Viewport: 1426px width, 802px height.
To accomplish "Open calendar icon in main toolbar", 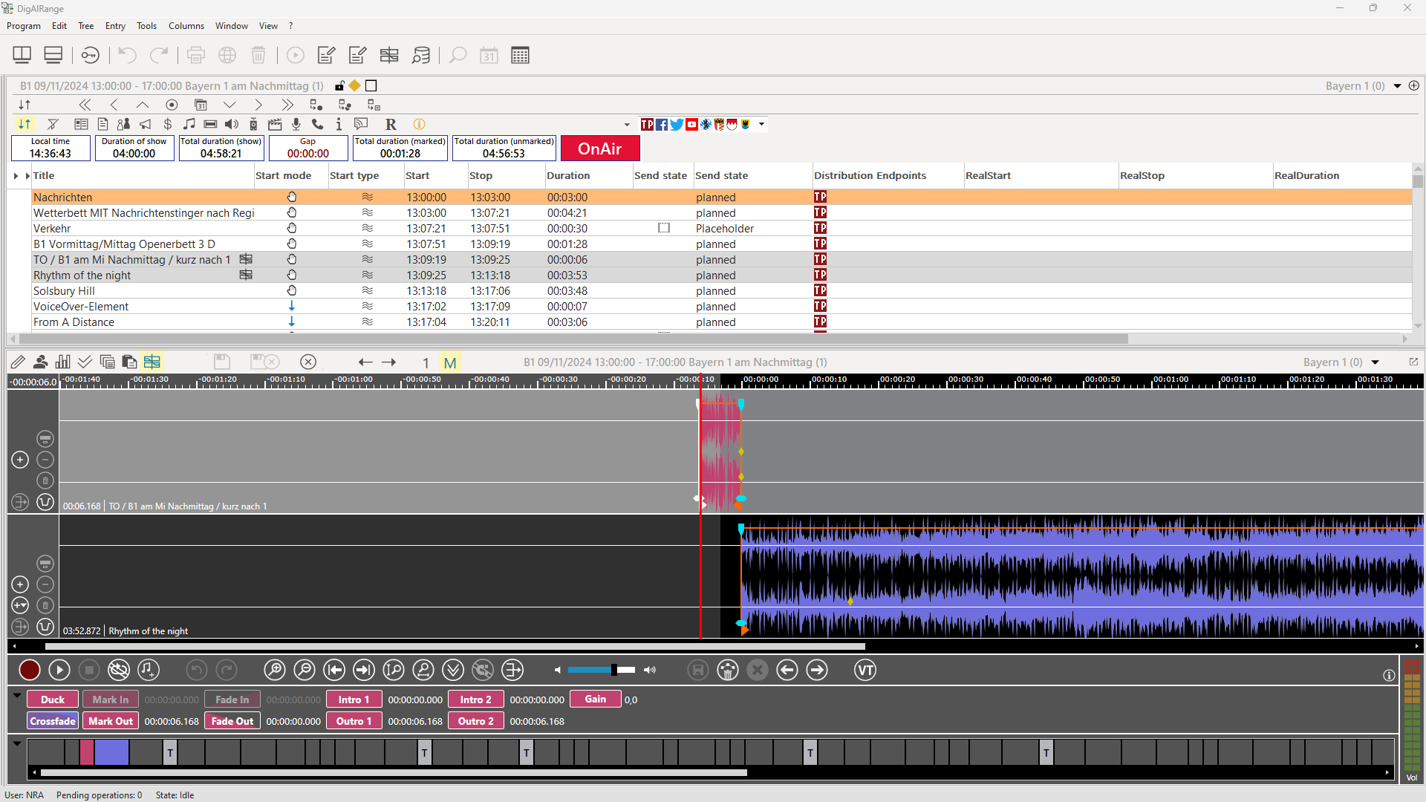I will [489, 55].
